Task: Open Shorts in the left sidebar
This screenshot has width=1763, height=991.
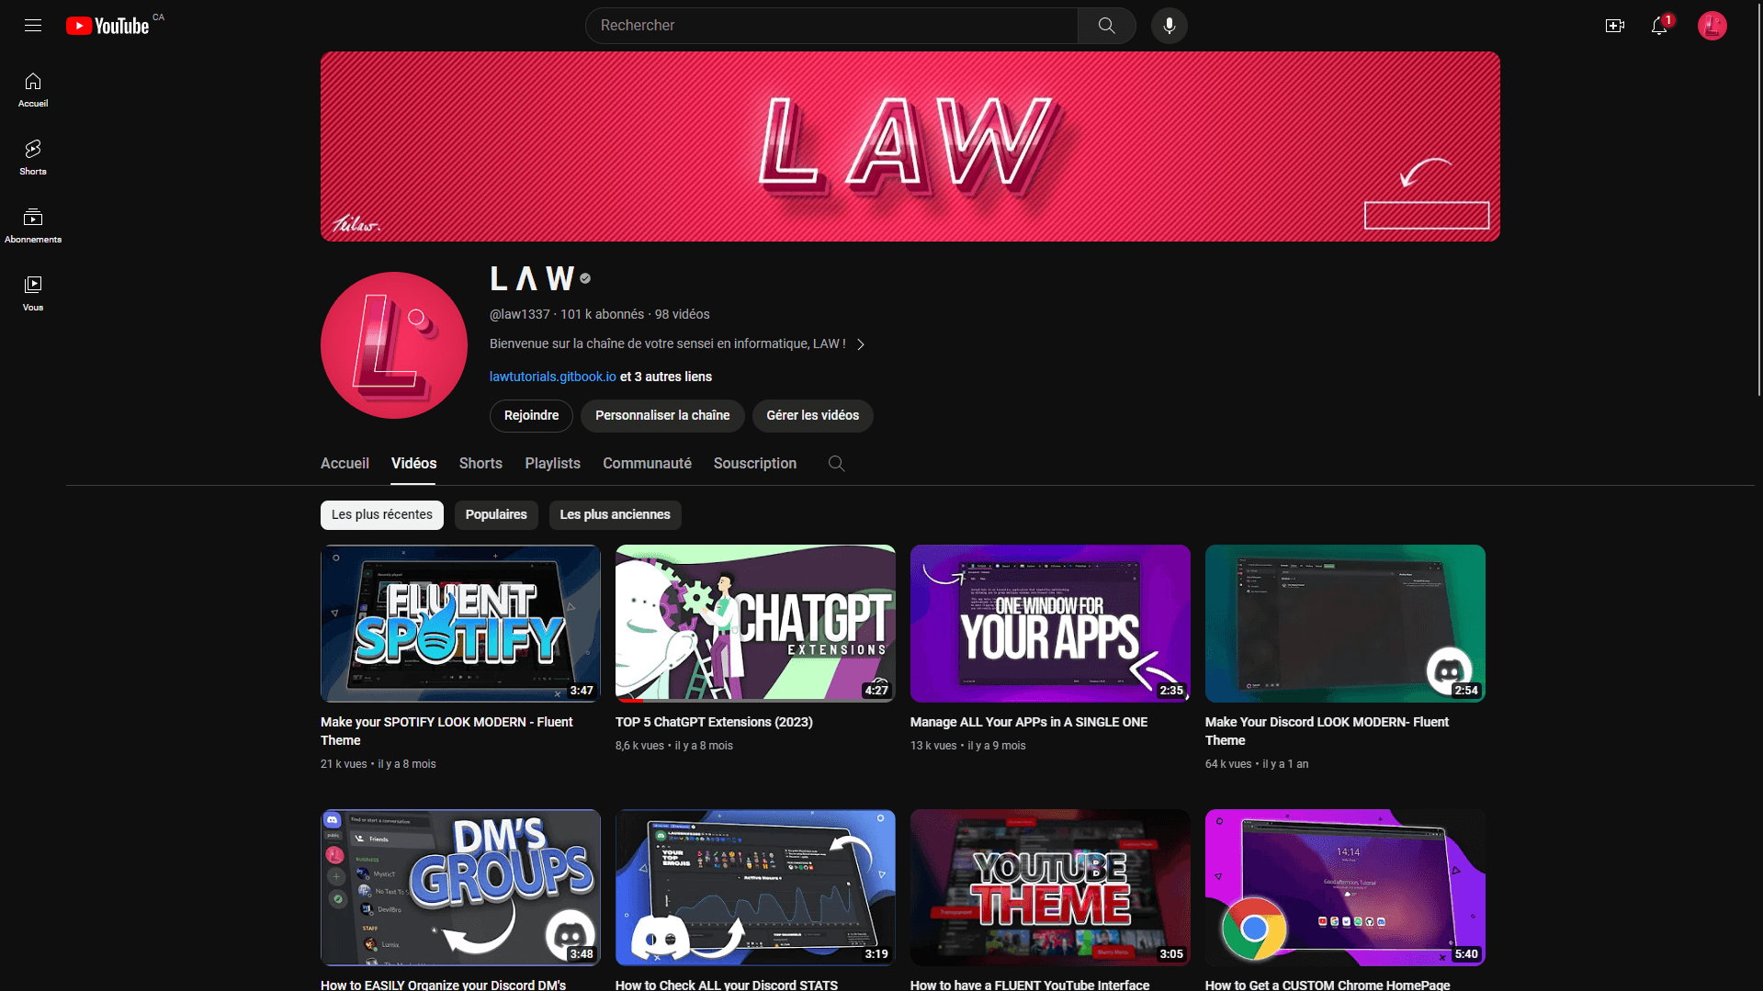Action: click(x=33, y=158)
